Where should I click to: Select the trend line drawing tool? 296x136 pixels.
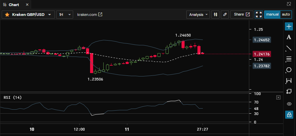(x=289, y=48)
